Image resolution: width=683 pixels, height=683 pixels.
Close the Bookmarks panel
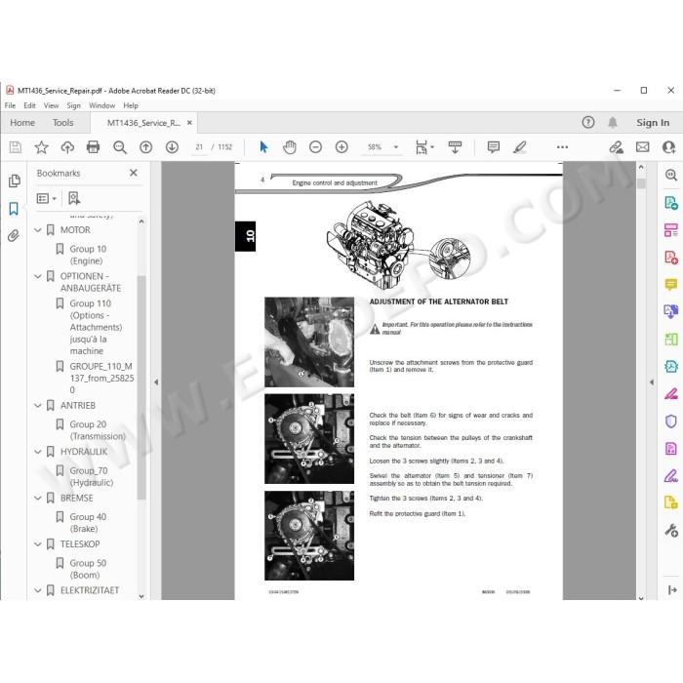click(x=134, y=173)
